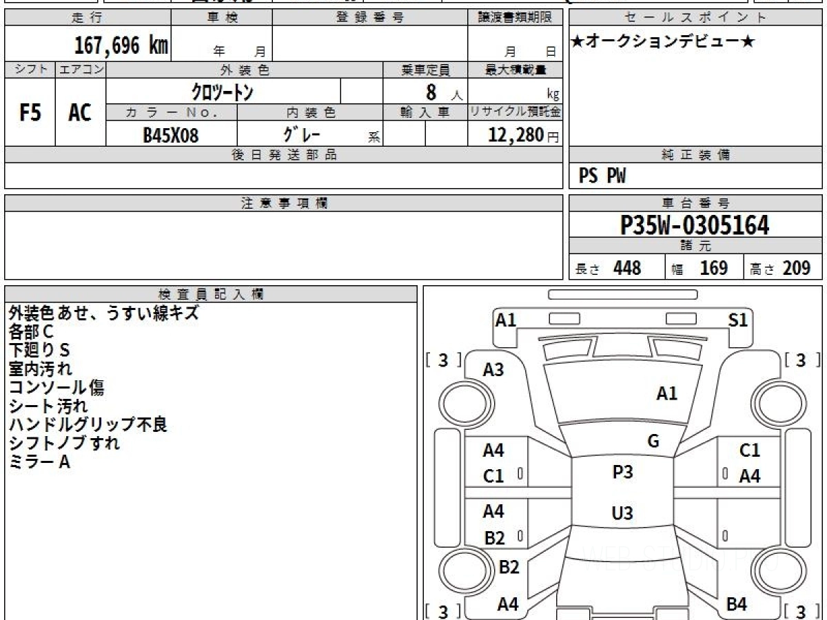This screenshot has width=827, height=620.
Task: Click the sales point ★オークションデビュー★
Action: click(x=663, y=42)
